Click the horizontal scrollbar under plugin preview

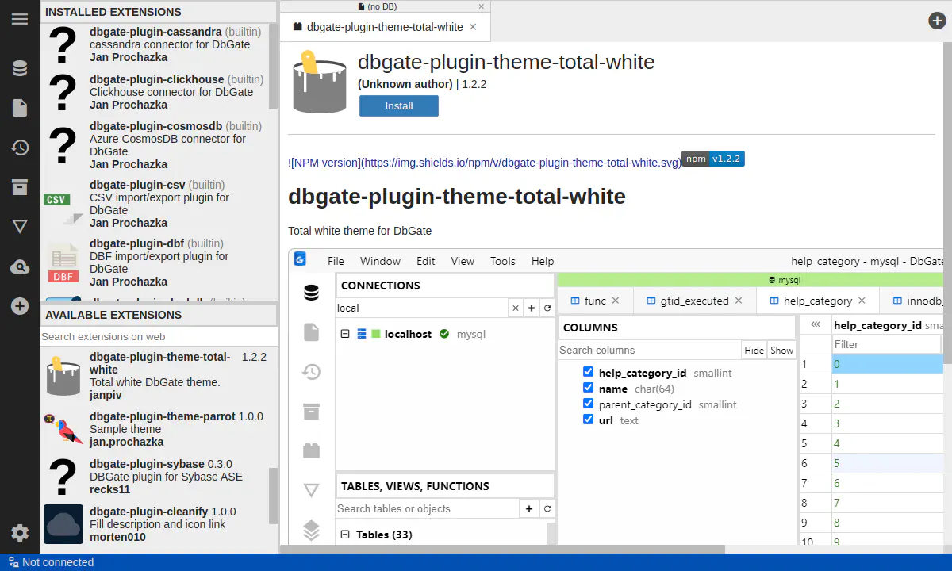point(508,549)
